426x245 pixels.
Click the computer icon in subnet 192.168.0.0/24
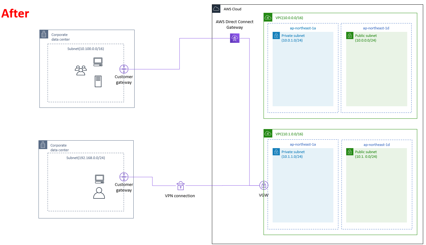pos(100,179)
